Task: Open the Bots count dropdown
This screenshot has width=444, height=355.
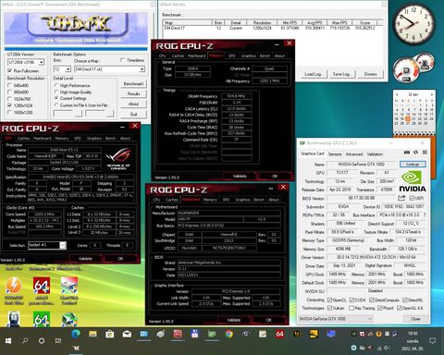Action: 68,69
